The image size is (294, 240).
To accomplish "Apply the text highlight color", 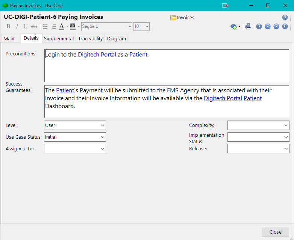I will click(73, 26).
